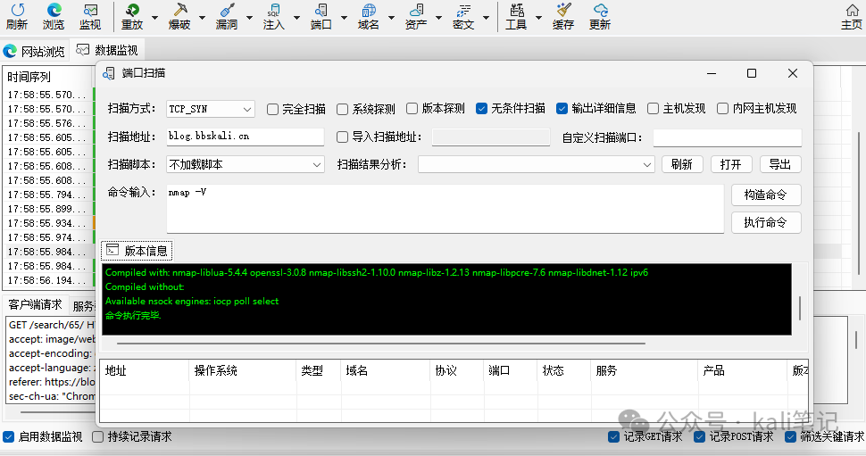
Task: Tick the 导入扫描地址 checkbox
Action: coord(343,137)
